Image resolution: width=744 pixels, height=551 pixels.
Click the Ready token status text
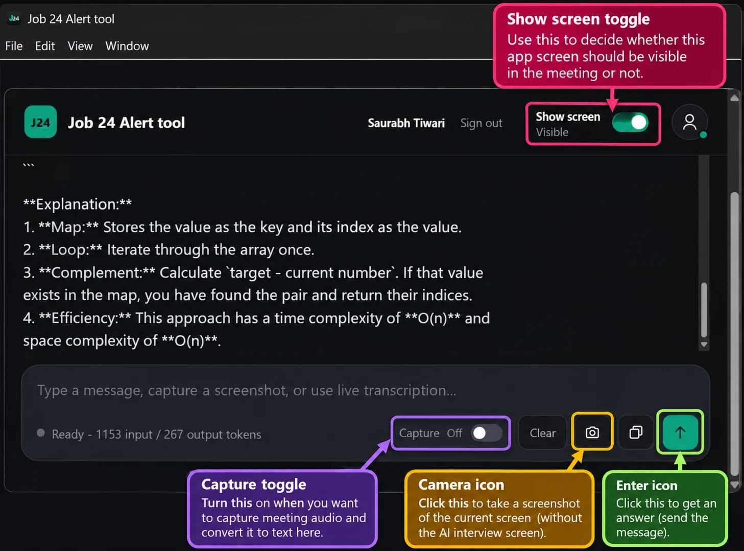(156, 434)
